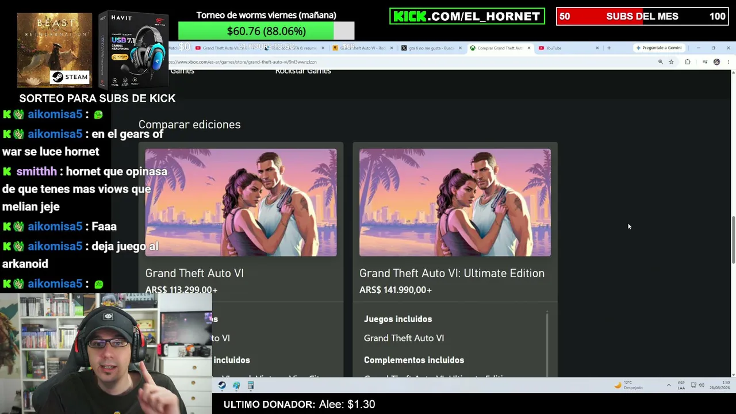The width and height of the screenshot is (736, 414).
Task: Click the Steam logo badge on the giveaway image
Action: pos(70,77)
